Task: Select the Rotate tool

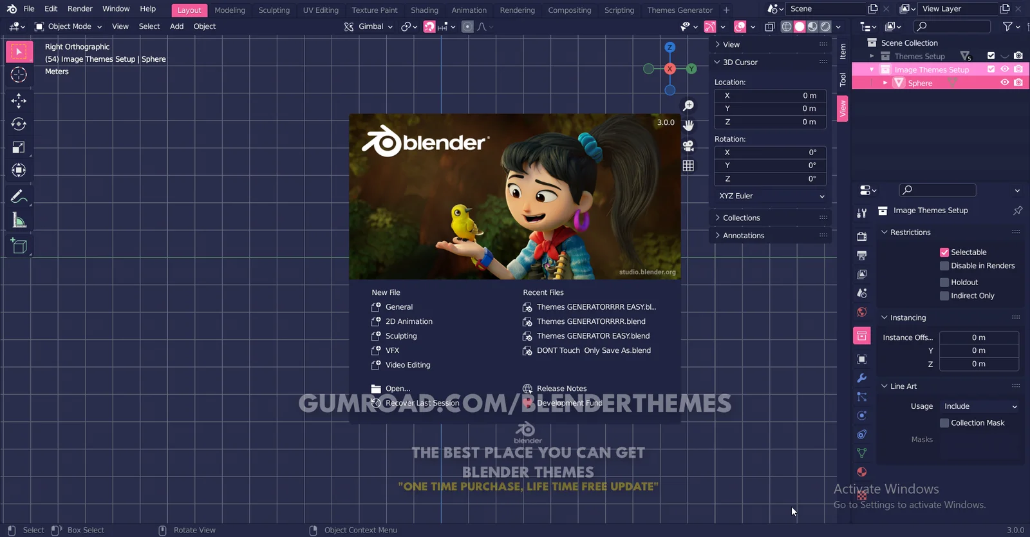Action: click(19, 124)
